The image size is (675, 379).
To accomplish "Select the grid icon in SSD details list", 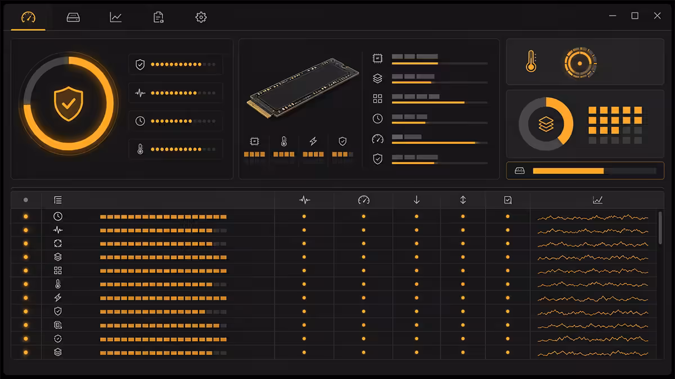I will (x=377, y=99).
